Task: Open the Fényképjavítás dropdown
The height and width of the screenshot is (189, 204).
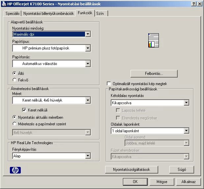Action: tap(52, 156)
